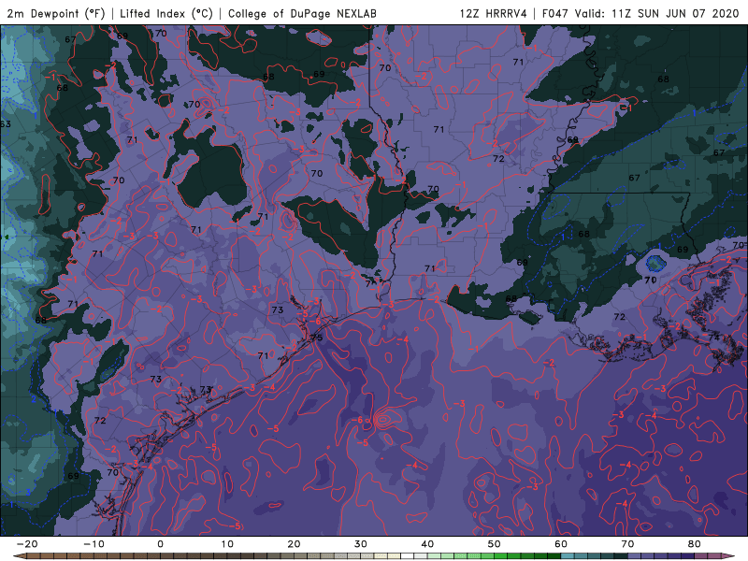Click the 74 dewpoint value on the map
The width and height of the screenshot is (748, 561).
(713, 338)
